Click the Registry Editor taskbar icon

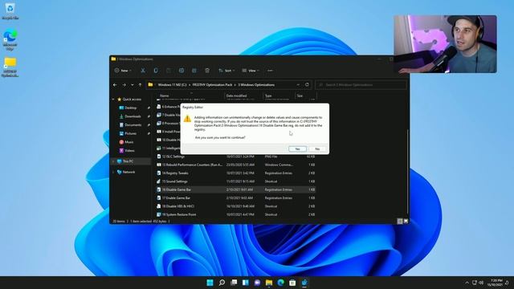304,283
